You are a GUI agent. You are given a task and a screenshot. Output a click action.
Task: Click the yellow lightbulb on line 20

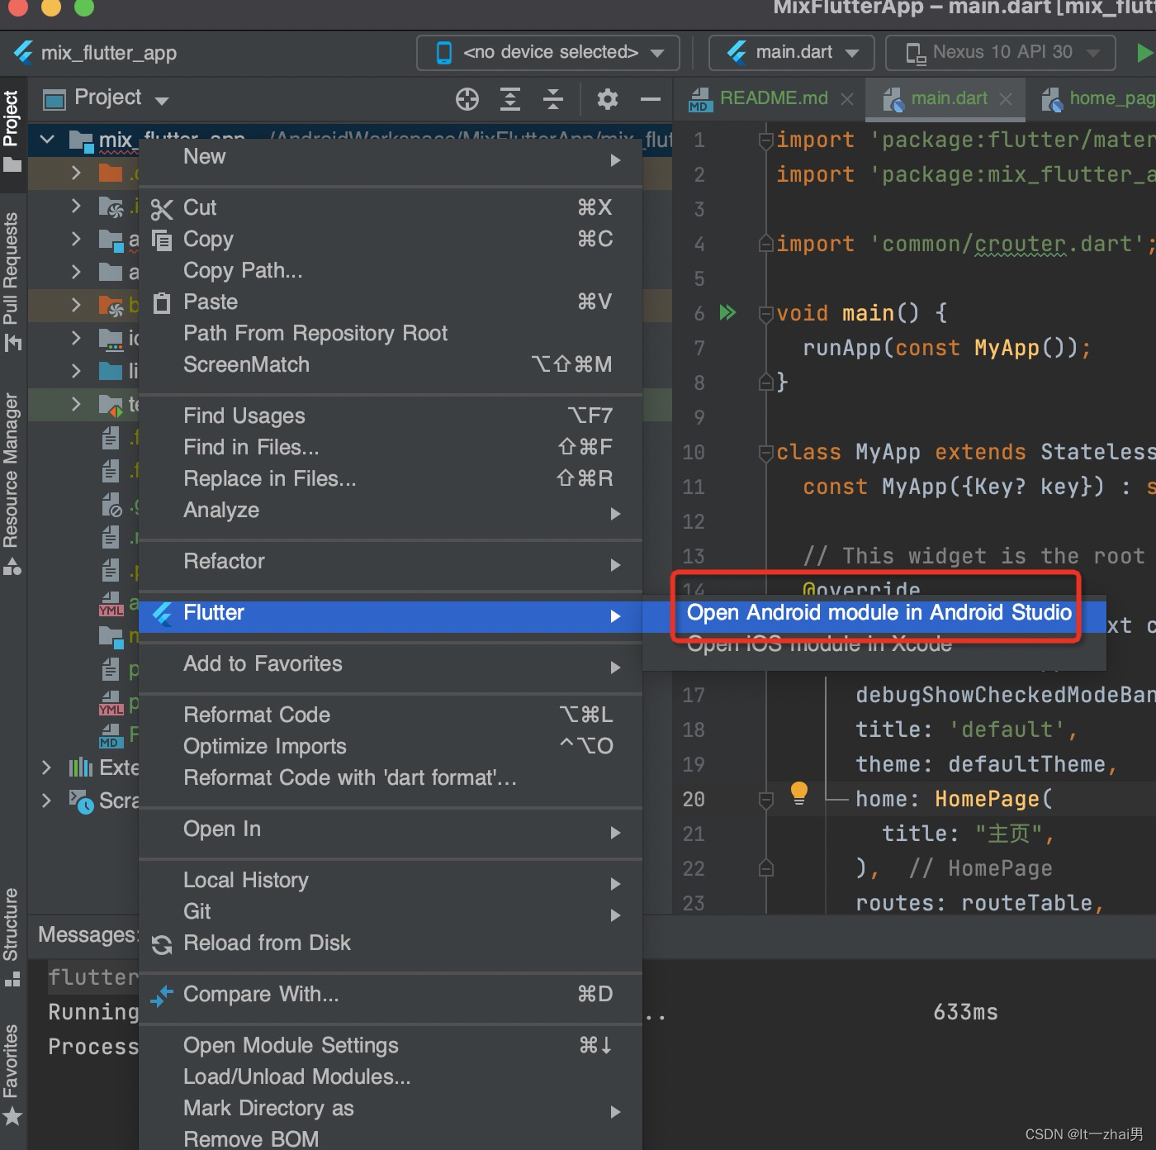pyautogui.click(x=798, y=793)
